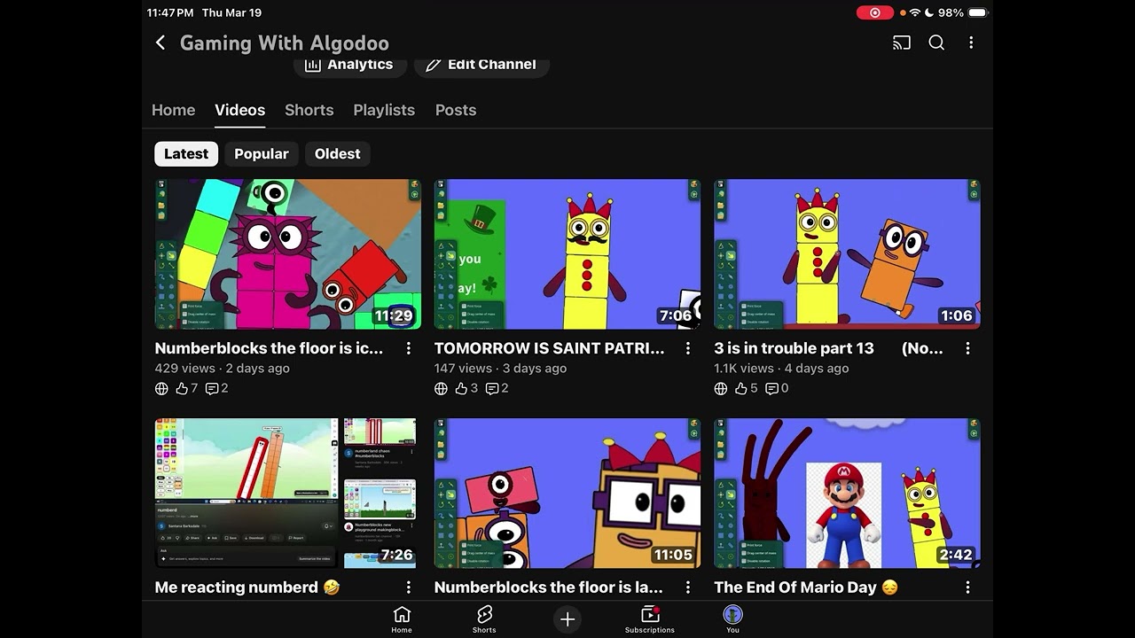Select the Latest filter chip

186,153
